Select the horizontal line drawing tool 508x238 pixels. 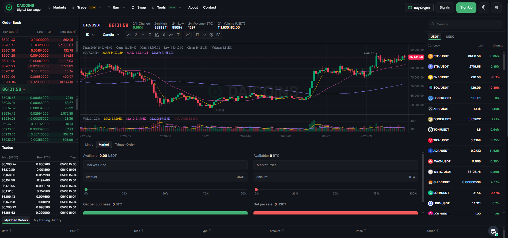pos(143,35)
